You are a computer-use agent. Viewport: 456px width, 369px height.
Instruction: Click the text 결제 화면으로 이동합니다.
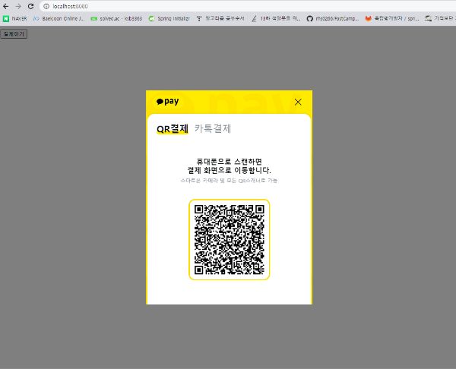click(x=230, y=170)
